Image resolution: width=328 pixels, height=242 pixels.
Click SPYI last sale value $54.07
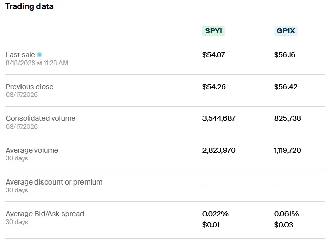point(214,55)
